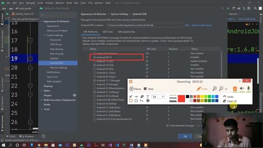Image resolution: width=263 pixels, height=148 pixels.
Task: Switch to the SDK Tools tab
Action: pyautogui.click(x=108, y=32)
